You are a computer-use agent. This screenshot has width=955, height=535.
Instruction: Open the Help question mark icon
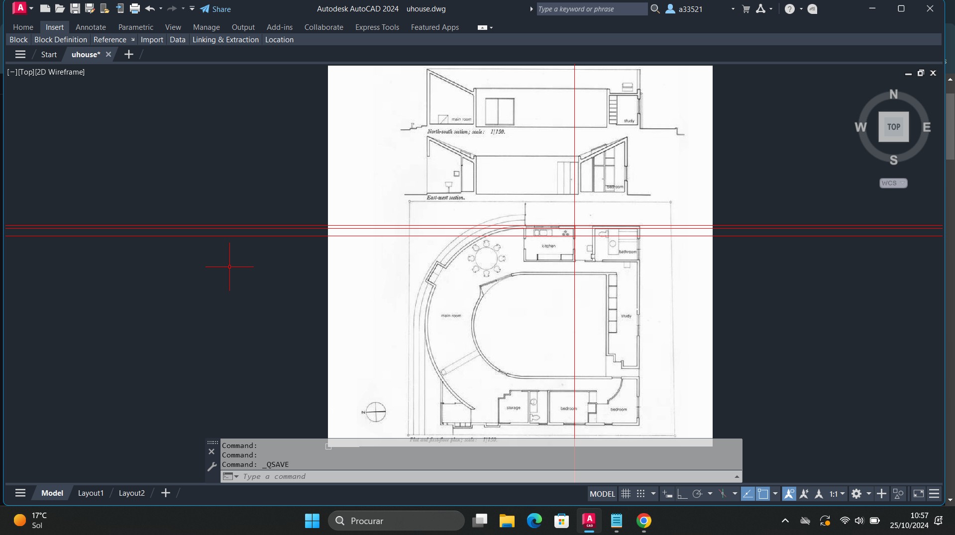click(x=789, y=9)
